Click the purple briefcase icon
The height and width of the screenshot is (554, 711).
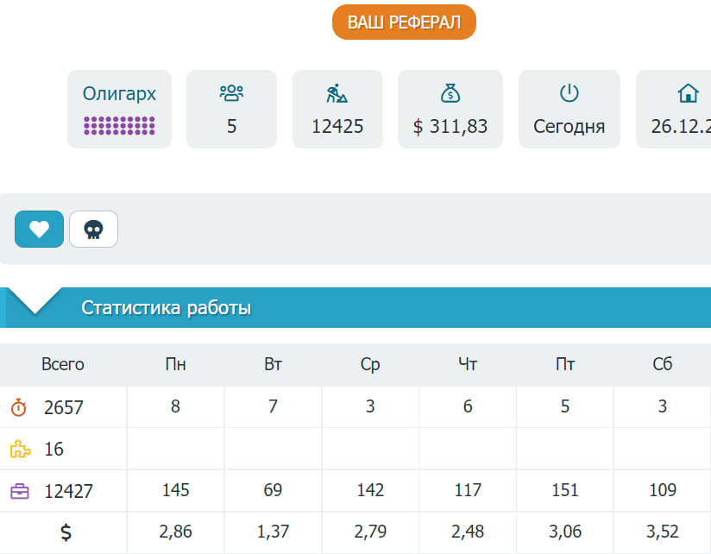tap(19, 492)
